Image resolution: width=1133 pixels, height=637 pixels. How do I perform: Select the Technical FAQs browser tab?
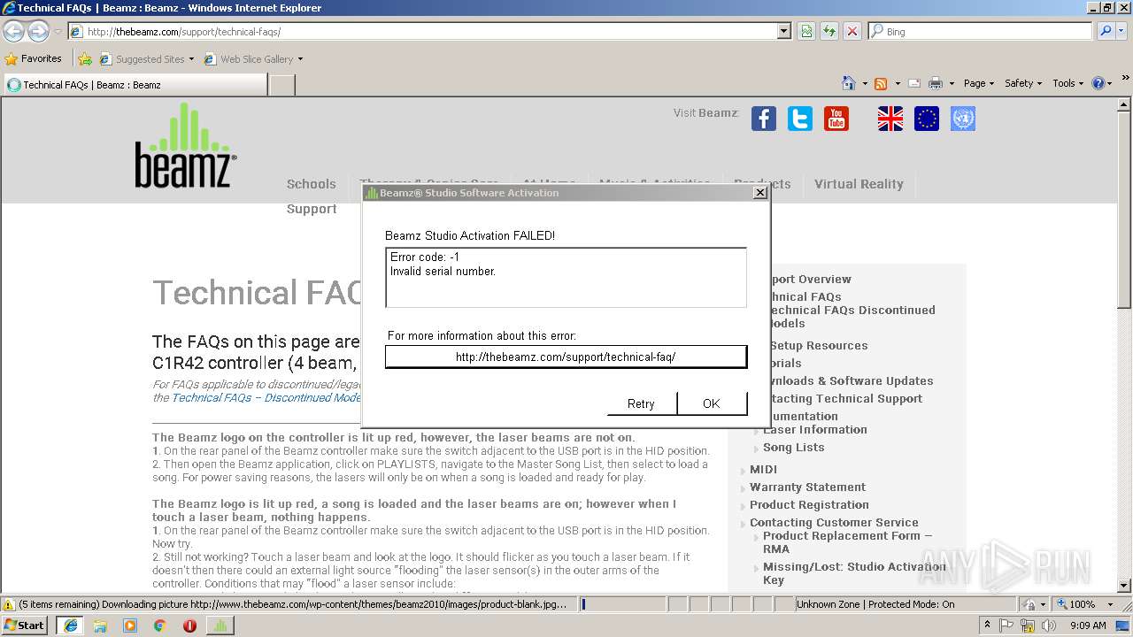pyautogui.click(x=135, y=85)
